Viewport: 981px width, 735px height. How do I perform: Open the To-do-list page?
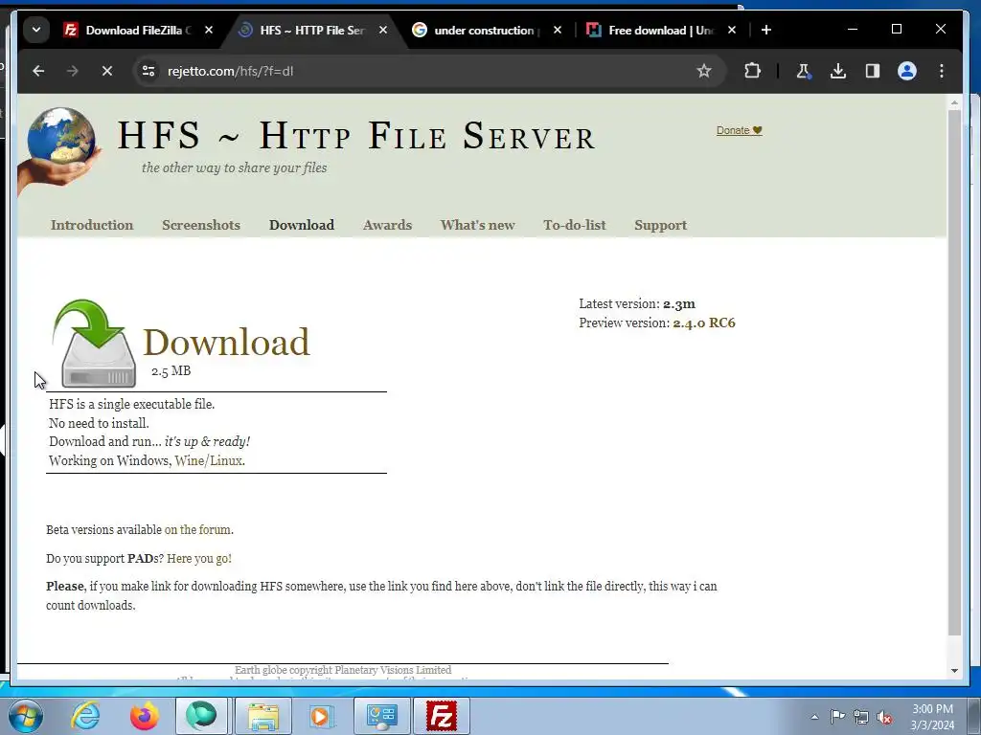[x=575, y=225]
